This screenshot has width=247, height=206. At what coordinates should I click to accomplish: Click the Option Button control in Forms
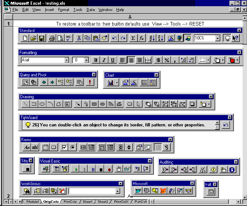[72, 147]
